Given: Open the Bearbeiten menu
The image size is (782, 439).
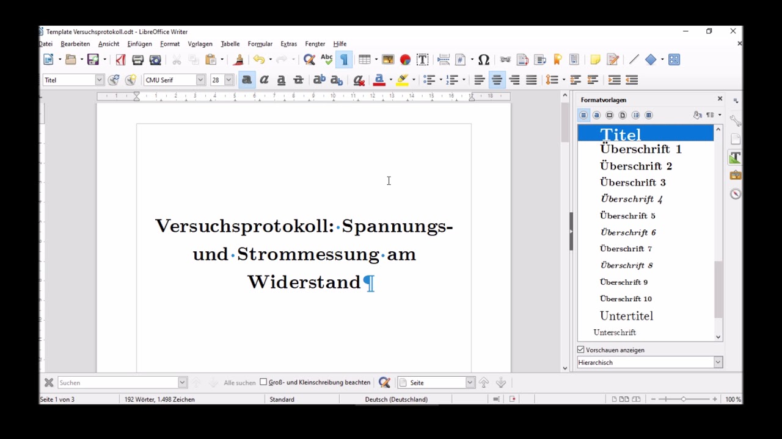Looking at the screenshot, I should click(75, 44).
